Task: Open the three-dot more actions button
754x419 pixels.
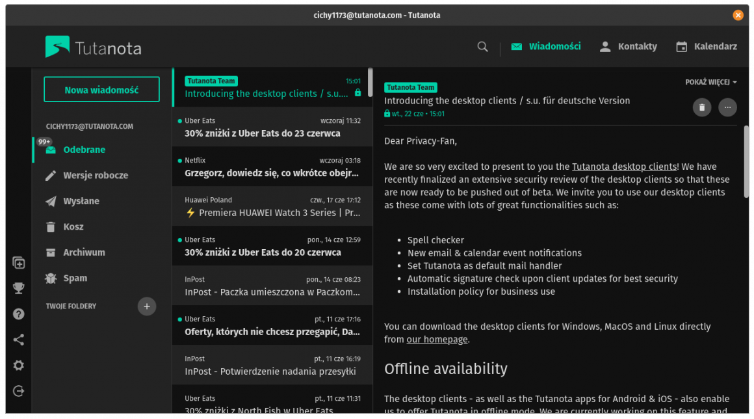Action: pos(727,107)
